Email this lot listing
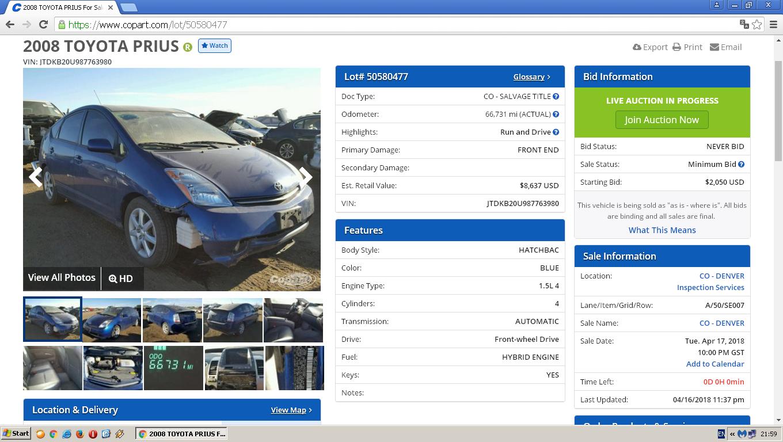The height and width of the screenshot is (442, 783). click(726, 47)
